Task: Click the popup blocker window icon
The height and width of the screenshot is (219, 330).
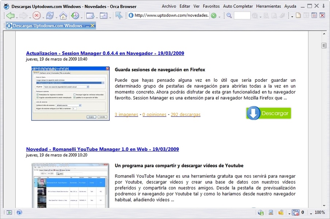Action: point(296,212)
